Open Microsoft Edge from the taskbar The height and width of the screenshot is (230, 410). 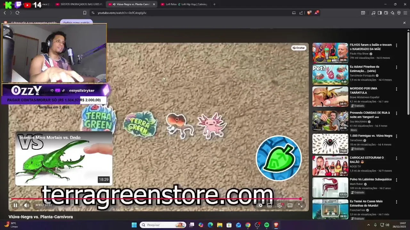[210, 225]
